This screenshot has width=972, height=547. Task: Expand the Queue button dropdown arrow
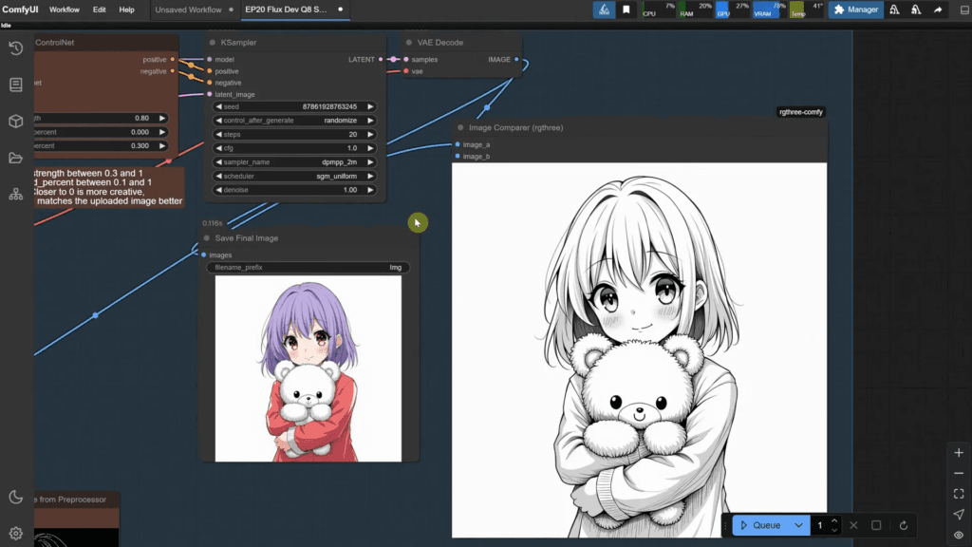point(799,525)
